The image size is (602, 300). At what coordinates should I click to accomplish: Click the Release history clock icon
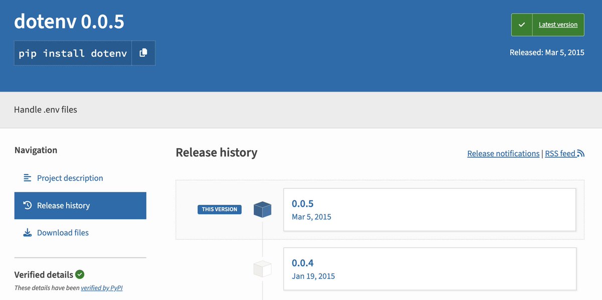click(28, 205)
